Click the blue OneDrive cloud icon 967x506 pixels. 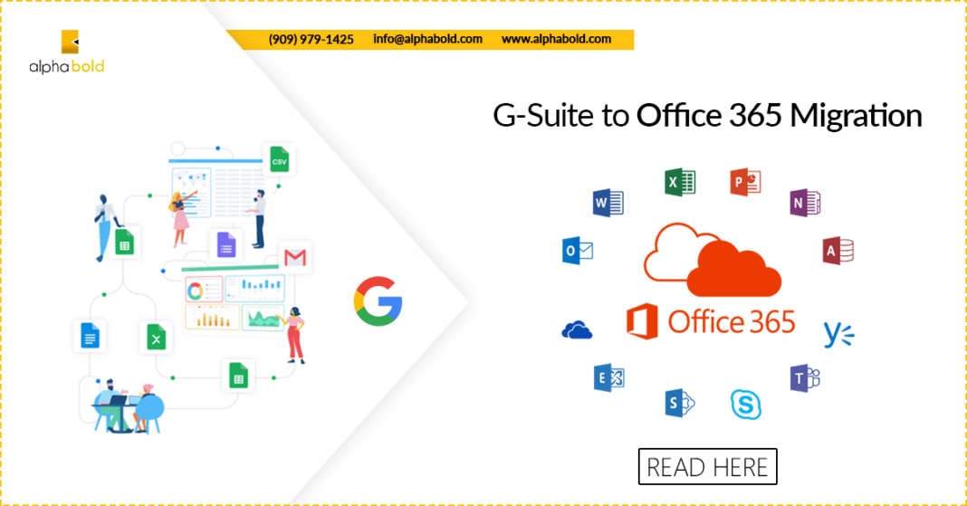(x=577, y=329)
